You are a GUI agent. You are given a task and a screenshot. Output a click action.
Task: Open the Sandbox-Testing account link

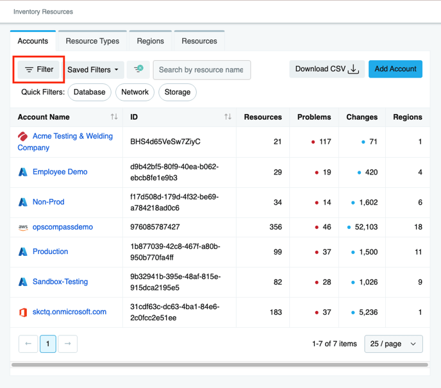click(60, 282)
